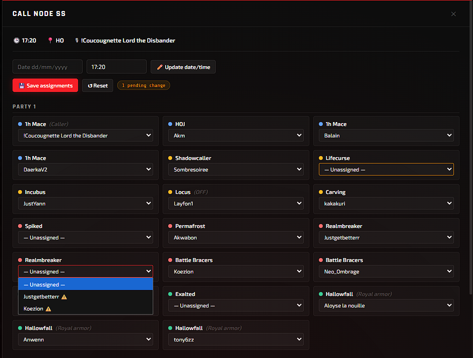Open the Exalted Unassigned dropdown

(236, 305)
